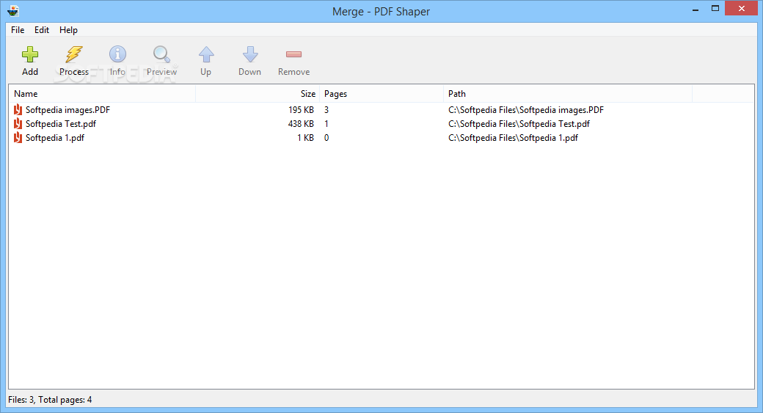This screenshot has width=763, height=413.
Task: Select the Softpedia Test.pdf file name
Action: click(61, 123)
